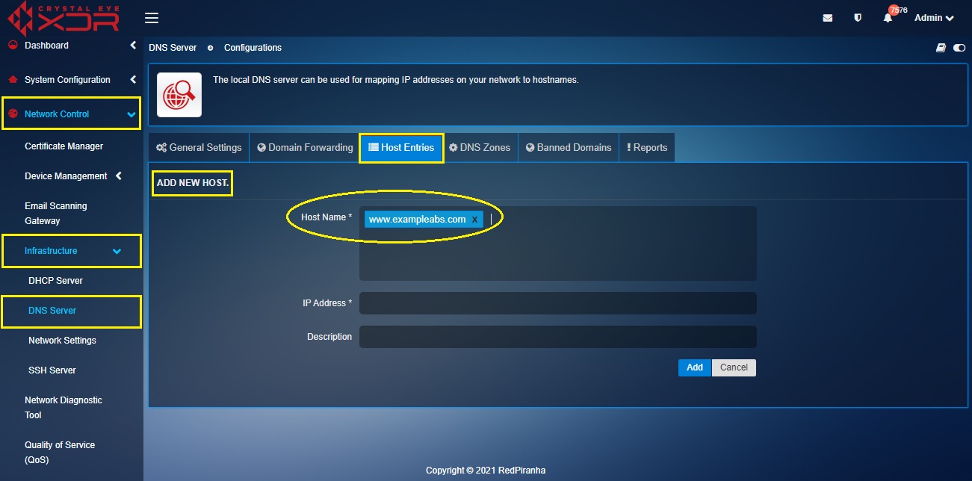Viewport: 972px width, 481px height.
Task: Toggle the hamburger sidebar menu
Action: coord(152,18)
